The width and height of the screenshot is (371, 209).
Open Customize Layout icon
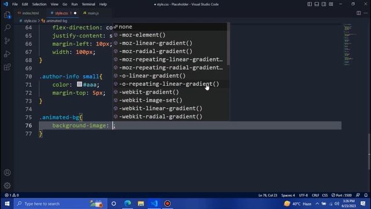(x=331, y=4)
